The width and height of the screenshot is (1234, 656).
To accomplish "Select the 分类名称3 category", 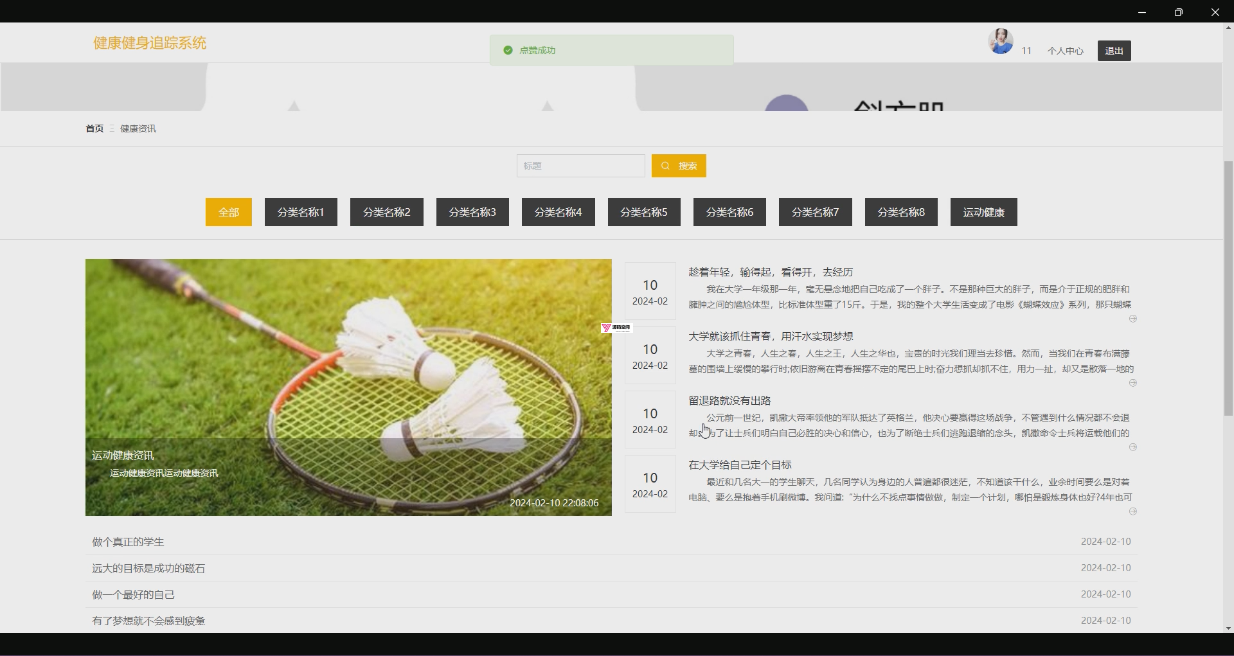I will click(x=472, y=212).
